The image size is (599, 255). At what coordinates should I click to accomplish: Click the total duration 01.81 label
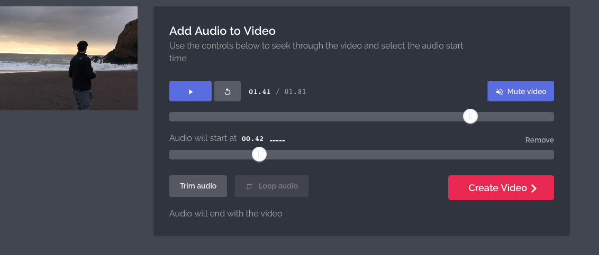[295, 92]
